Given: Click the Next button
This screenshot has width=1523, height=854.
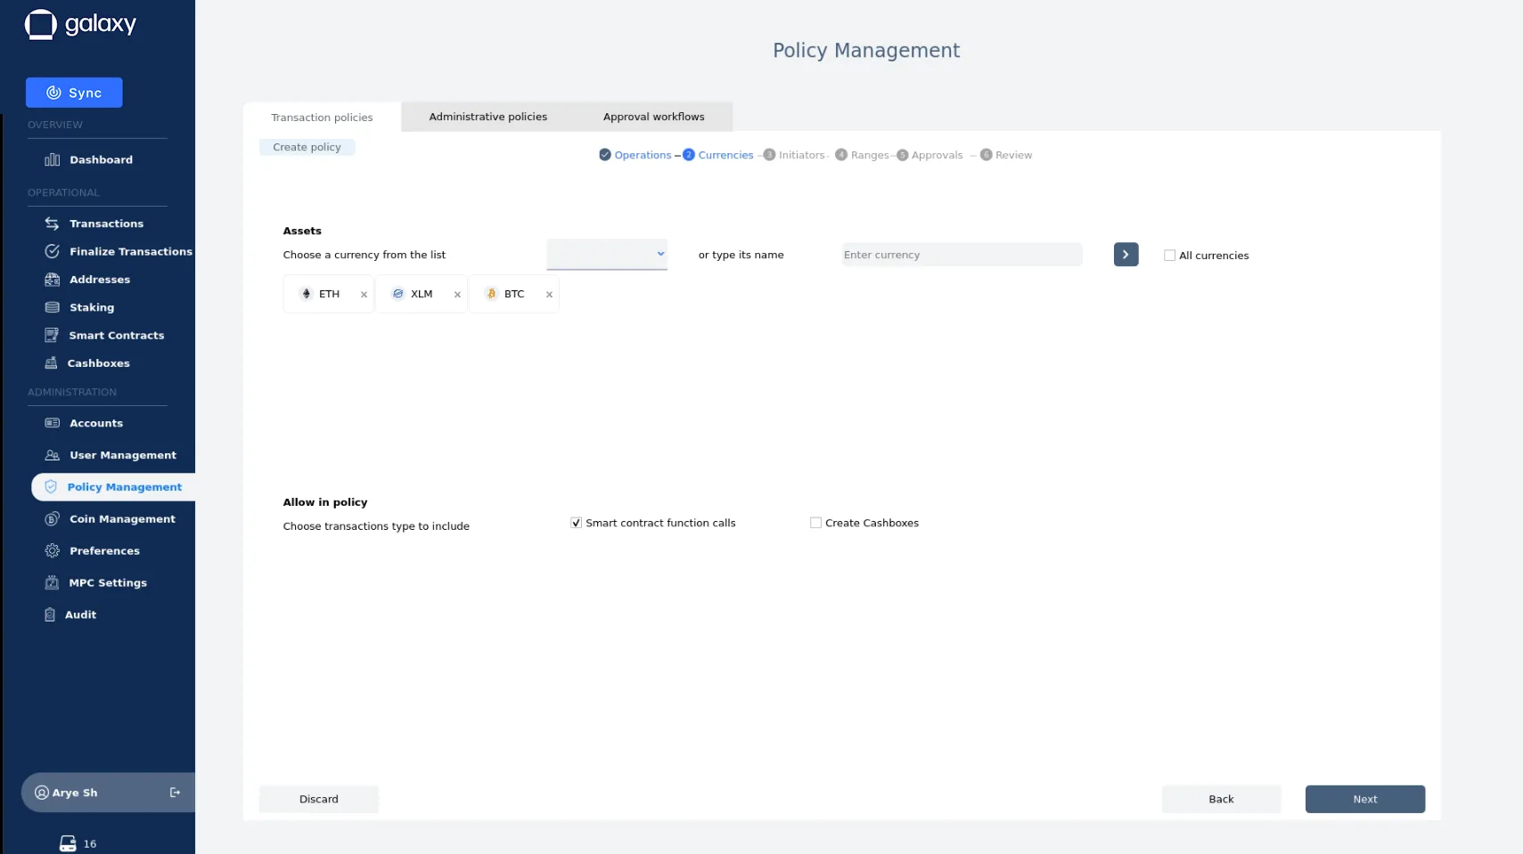Looking at the screenshot, I should [1365, 799].
